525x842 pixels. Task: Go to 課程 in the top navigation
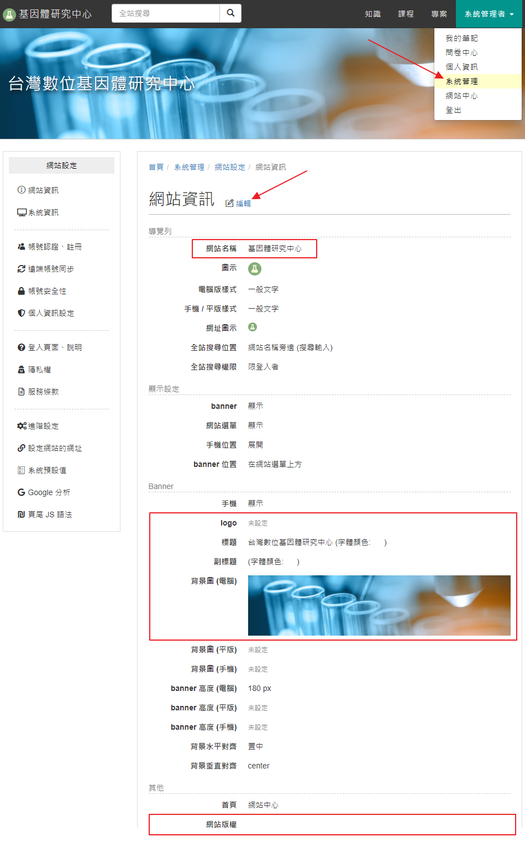(406, 14)
